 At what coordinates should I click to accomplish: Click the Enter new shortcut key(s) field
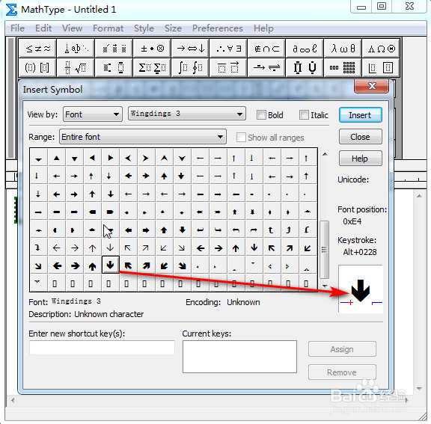(x=102, y=348)
